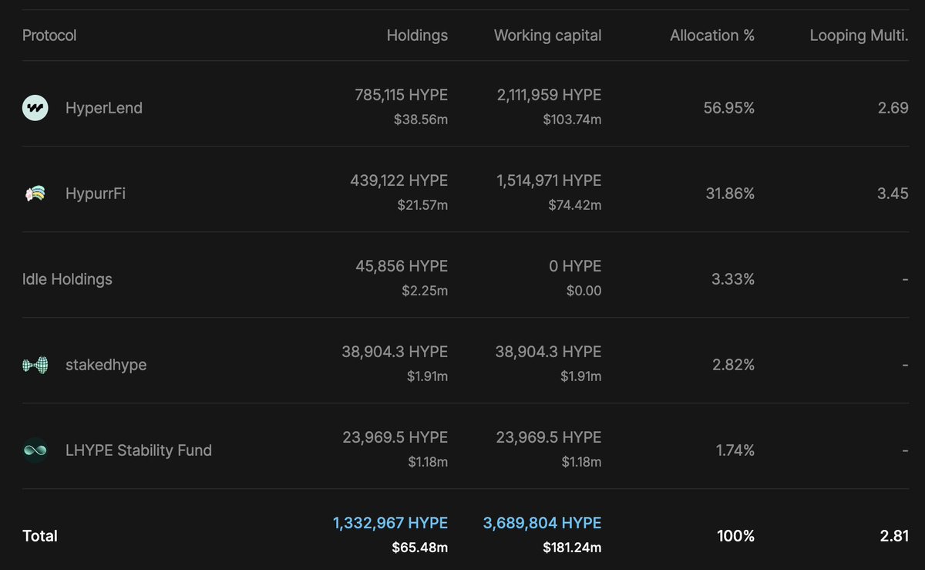Click the $74.42m working capital value
The width and height of the screenshot is (925, 570).
click(x=575, y=205)
